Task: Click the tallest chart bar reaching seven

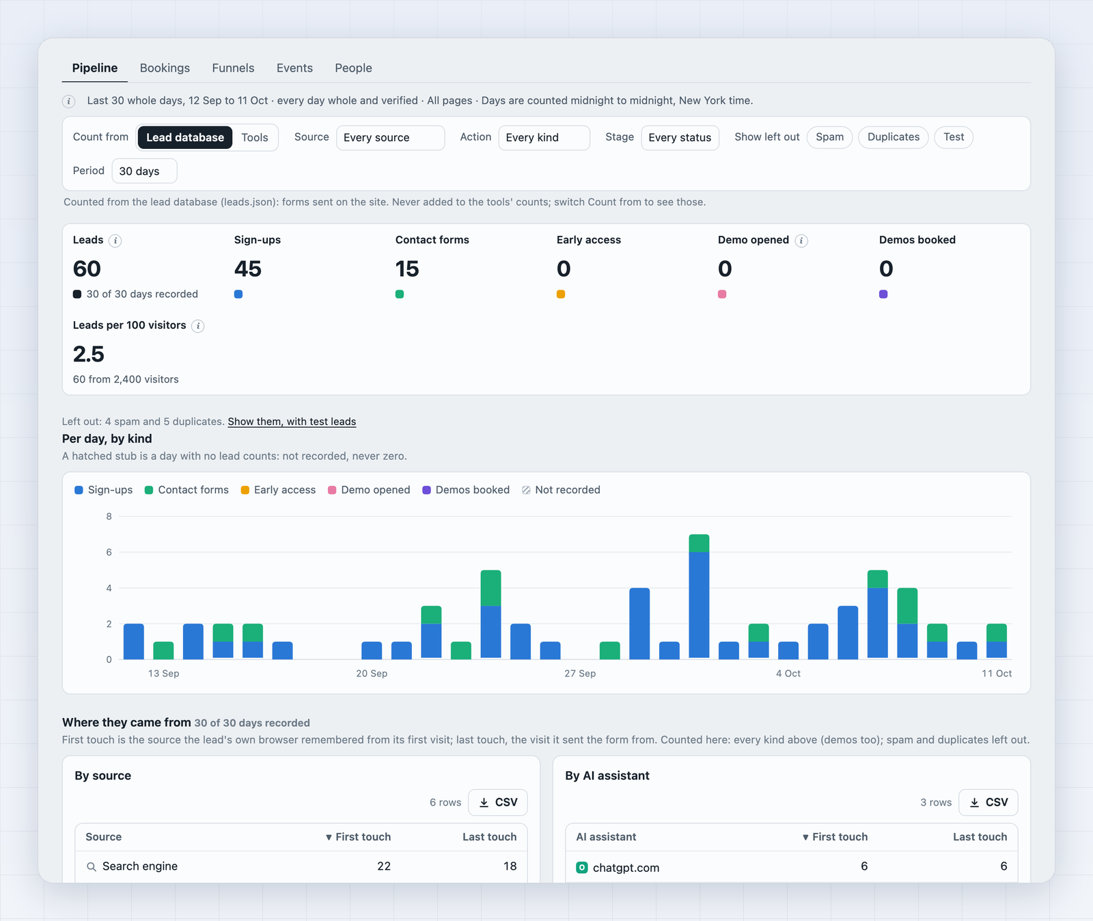Action: click(699, 596)
